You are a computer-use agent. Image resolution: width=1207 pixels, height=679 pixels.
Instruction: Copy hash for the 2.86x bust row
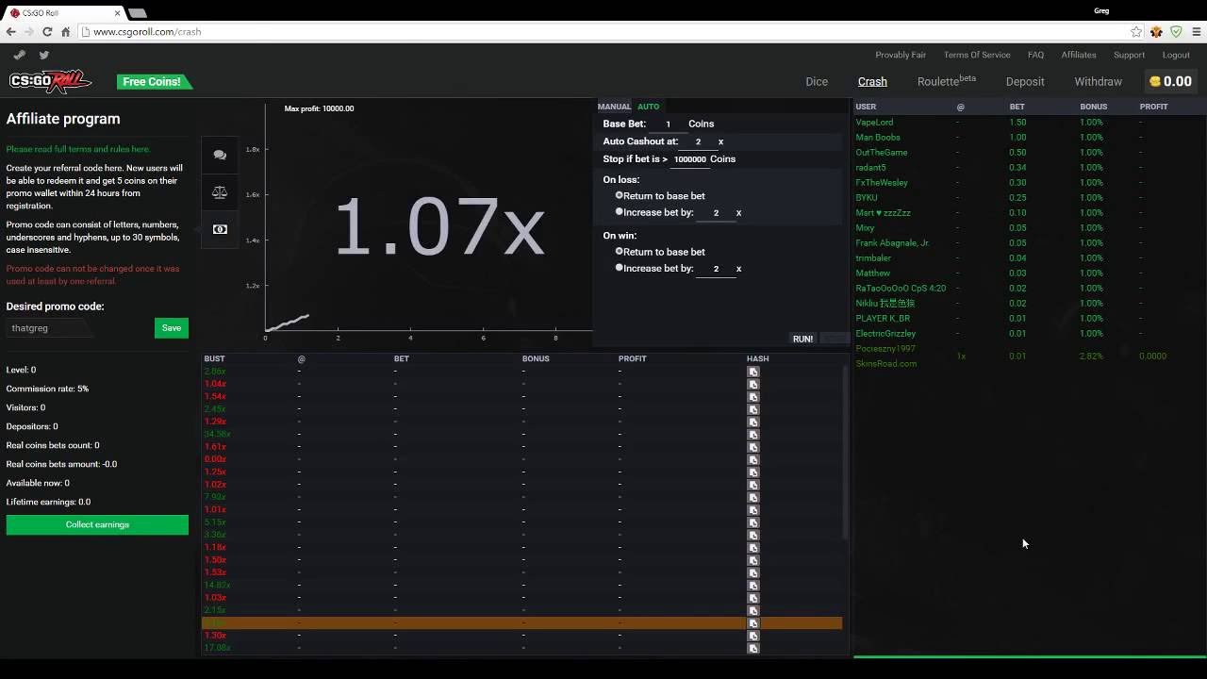[x=753, y=372]
